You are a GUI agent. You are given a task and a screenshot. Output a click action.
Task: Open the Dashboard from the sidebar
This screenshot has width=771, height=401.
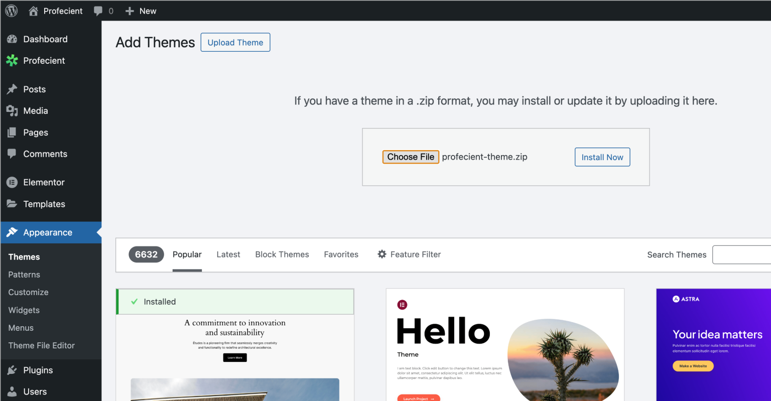[12, 39]
